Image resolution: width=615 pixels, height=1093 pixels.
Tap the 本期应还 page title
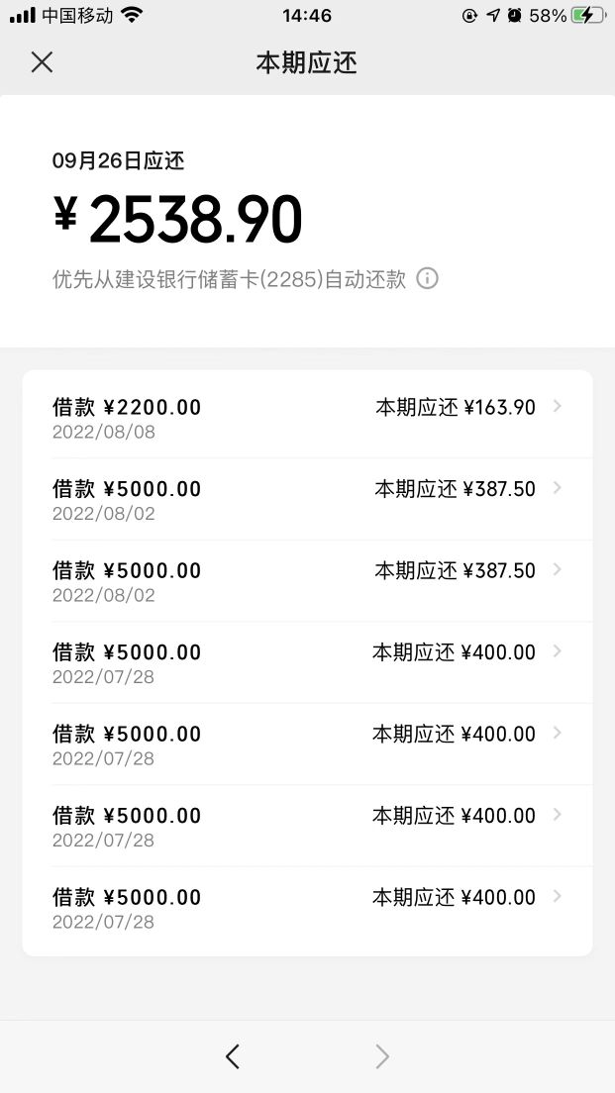[307, 62]
